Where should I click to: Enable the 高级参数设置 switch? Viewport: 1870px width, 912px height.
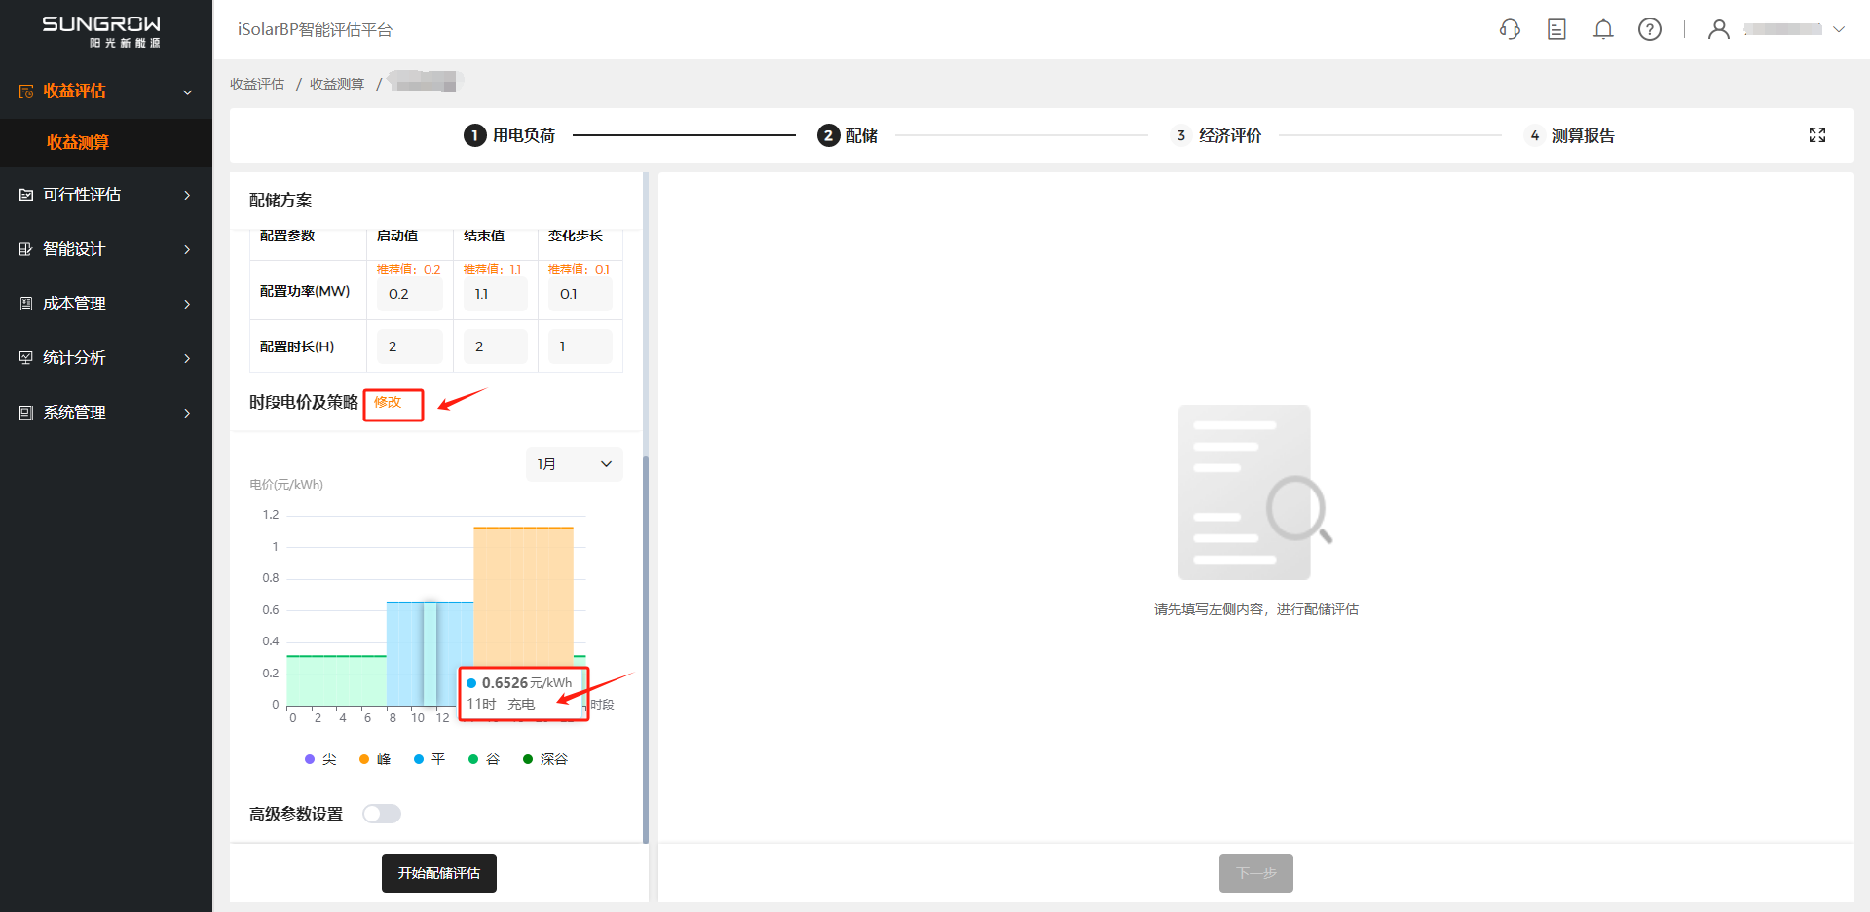382,814
